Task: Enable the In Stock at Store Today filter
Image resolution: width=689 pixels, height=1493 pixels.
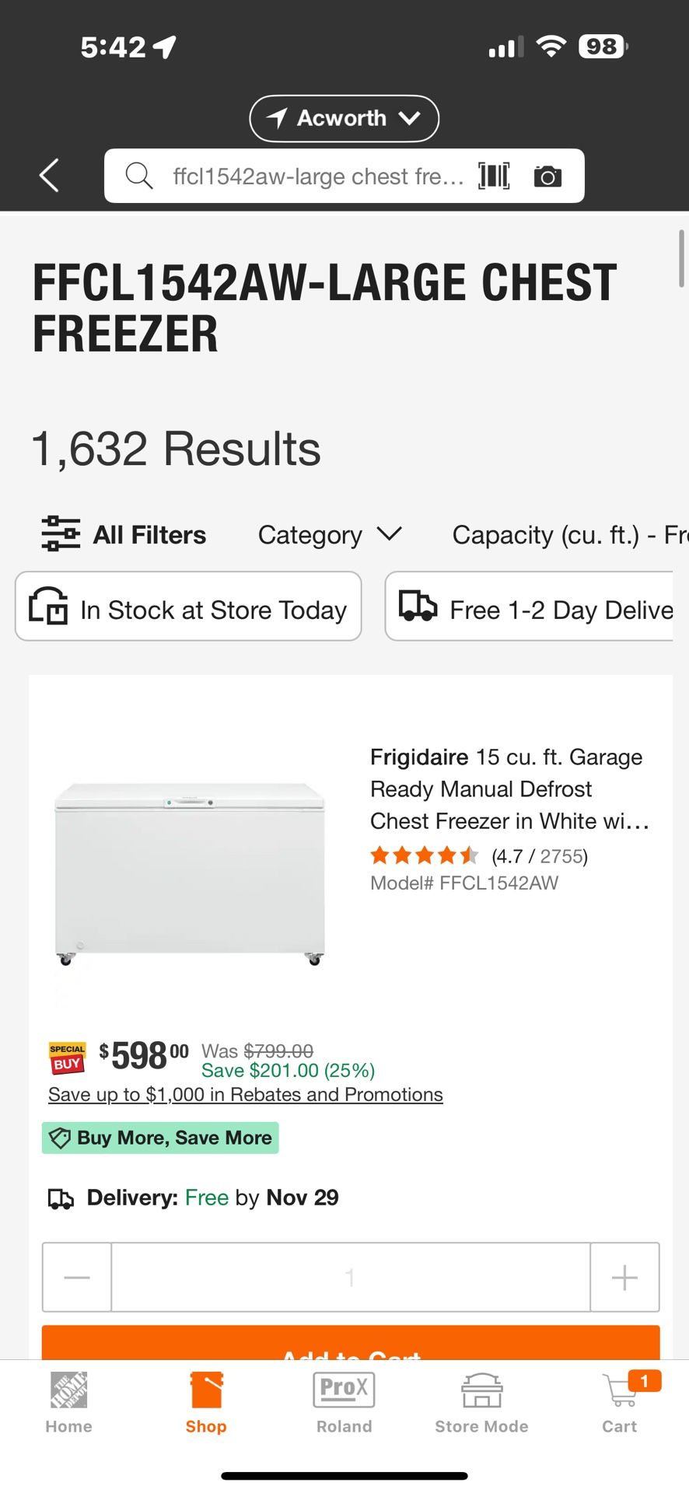Action: [187, 607]
